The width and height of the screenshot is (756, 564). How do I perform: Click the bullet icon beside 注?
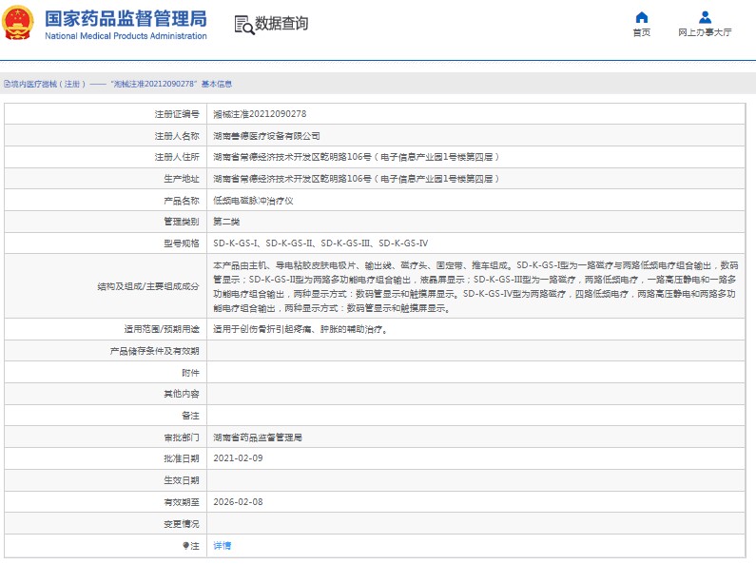click(x=185, y=546)
